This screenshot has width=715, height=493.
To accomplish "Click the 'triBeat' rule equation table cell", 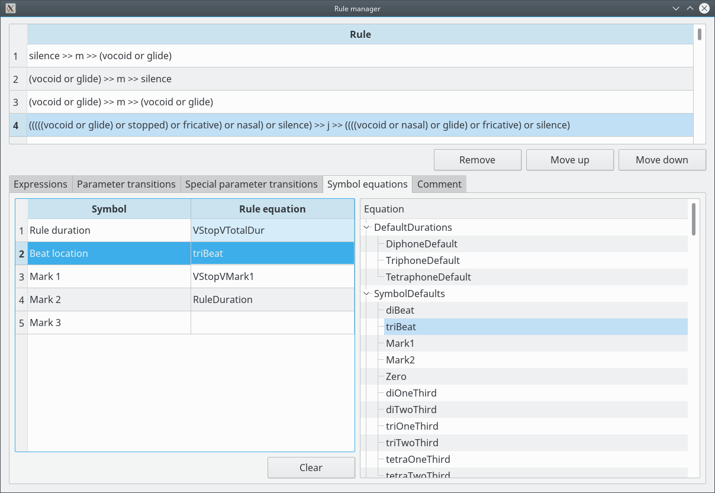I will (272, 253).
